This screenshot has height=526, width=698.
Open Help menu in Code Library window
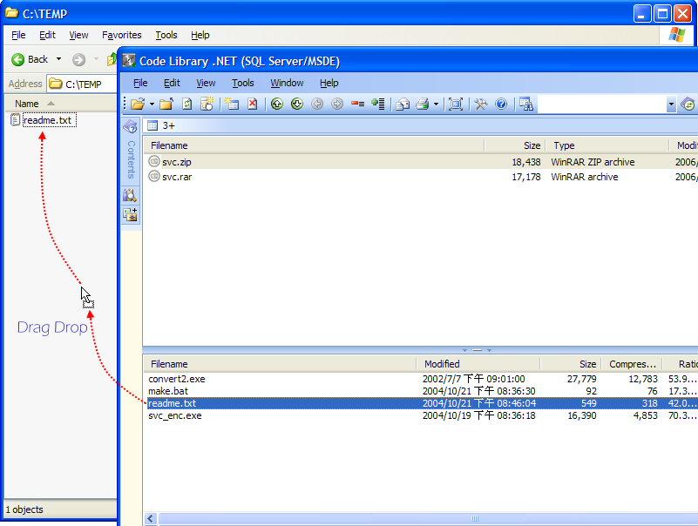click(x=329, y=83)
